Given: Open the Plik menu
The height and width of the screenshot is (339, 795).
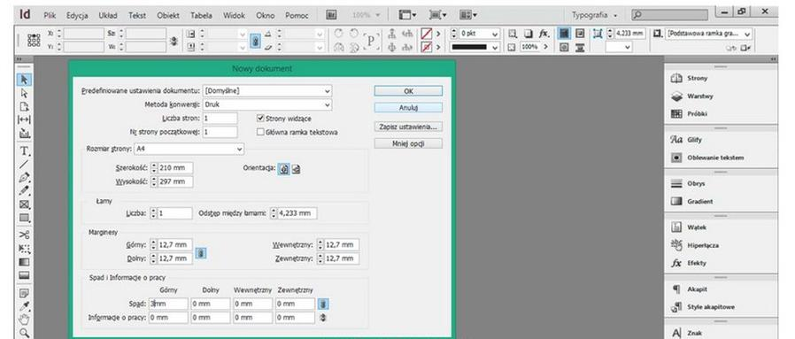Looking at the screenshot, I should (50, 15).
